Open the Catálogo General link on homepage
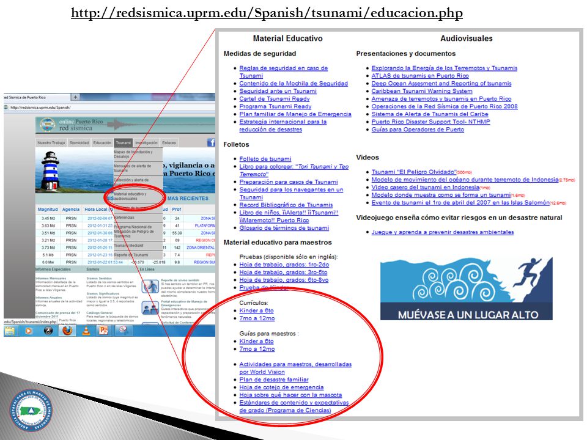The height and width of the screenshot is (440, 587). 99,312
